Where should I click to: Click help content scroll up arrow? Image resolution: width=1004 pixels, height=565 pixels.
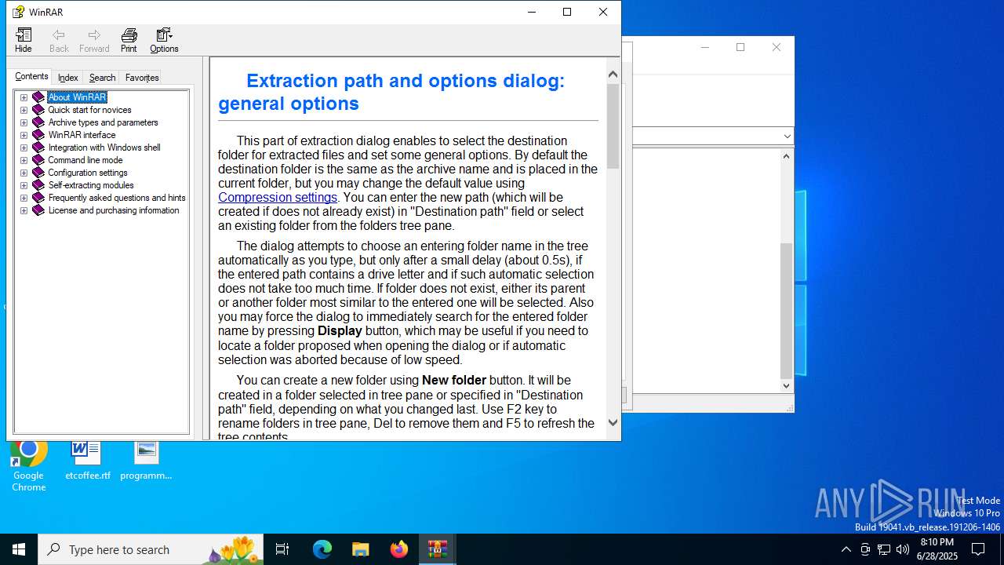click(x=613, y=74)
